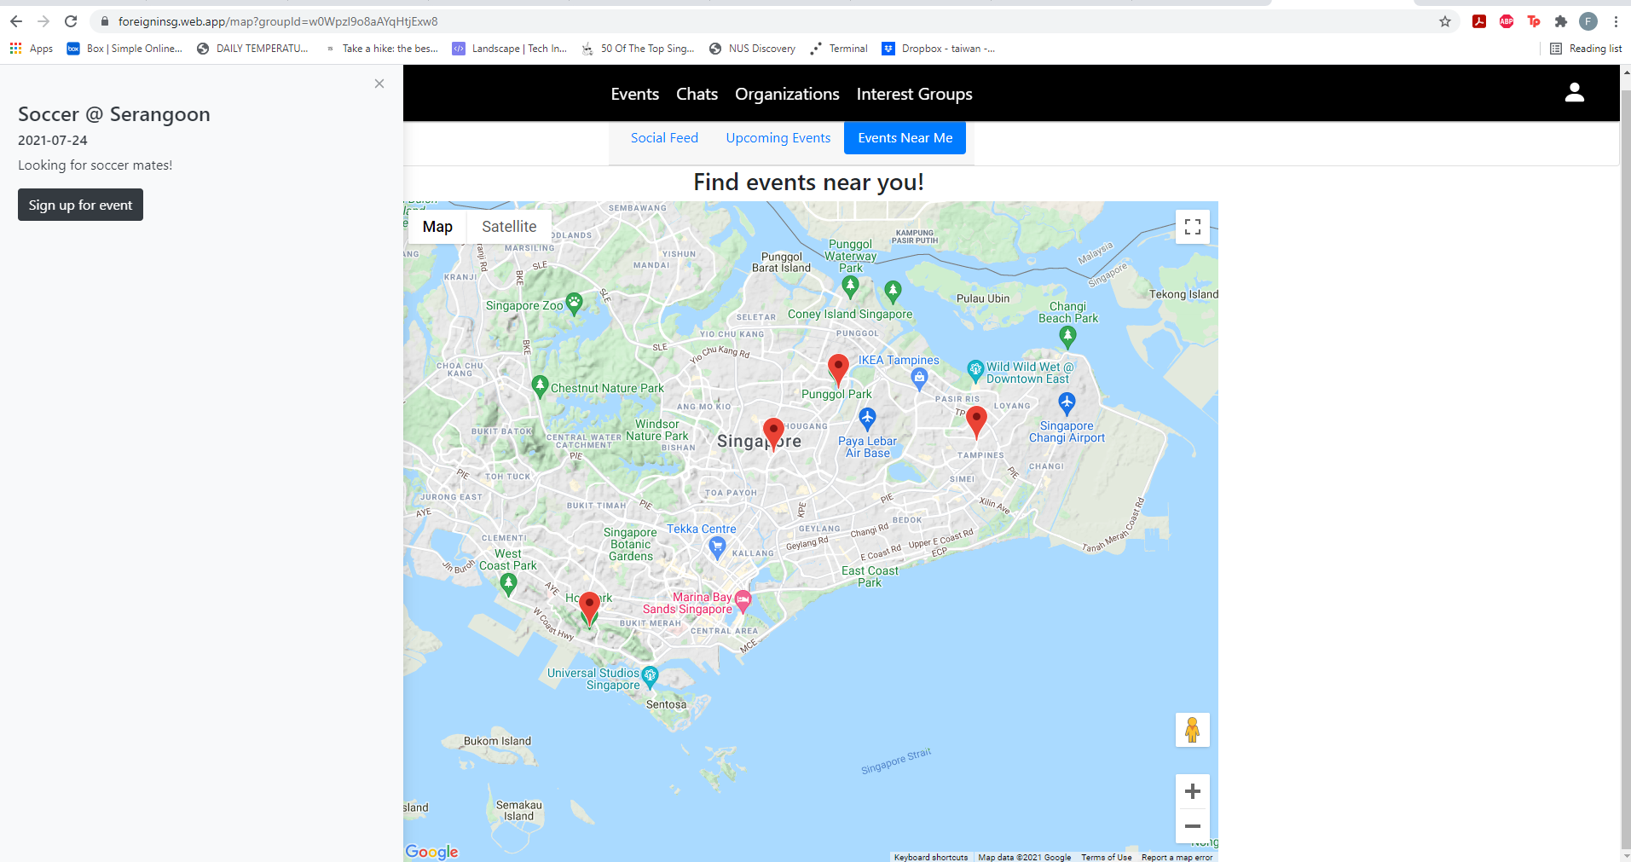
Task: Open the Reading list
Action: tap(1586, 49)
